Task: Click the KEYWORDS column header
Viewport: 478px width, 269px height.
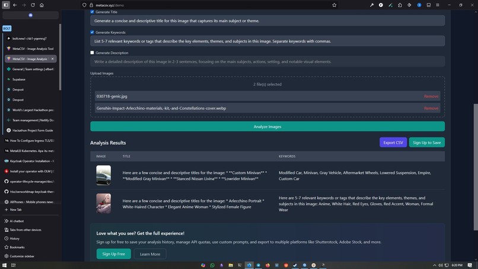Action: click(x=287, y=156)
